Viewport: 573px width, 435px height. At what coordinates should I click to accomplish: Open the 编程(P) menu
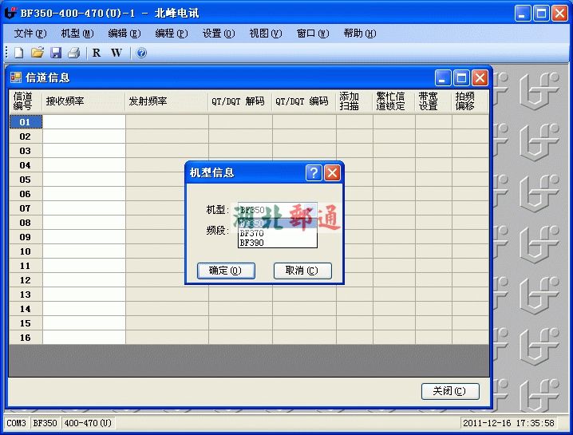coord(171,34)
